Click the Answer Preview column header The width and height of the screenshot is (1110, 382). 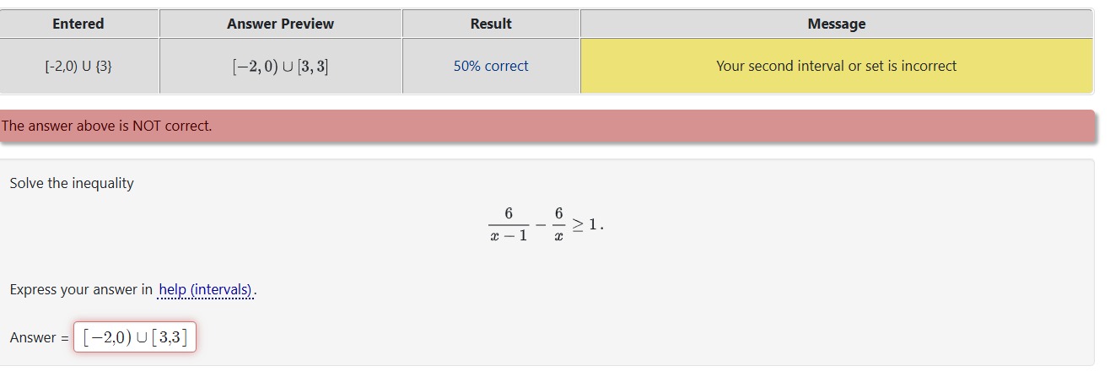click(280, 24)
